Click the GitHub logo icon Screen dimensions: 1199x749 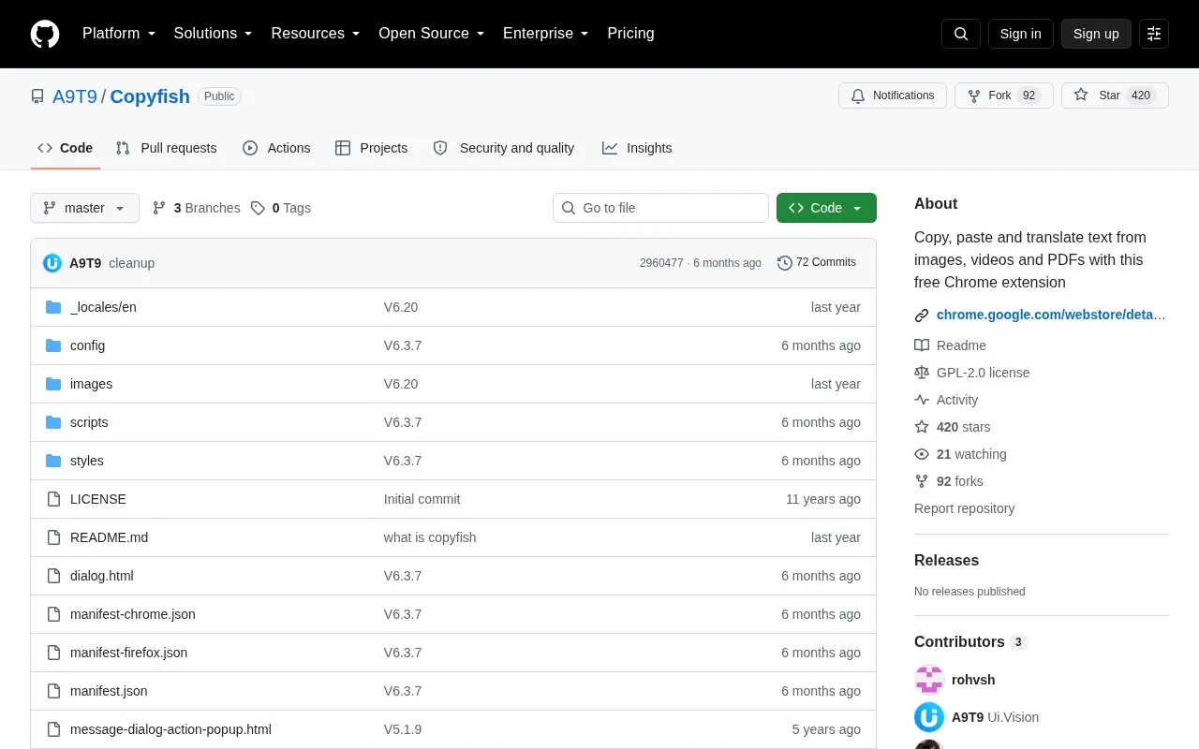coord(45,34)
